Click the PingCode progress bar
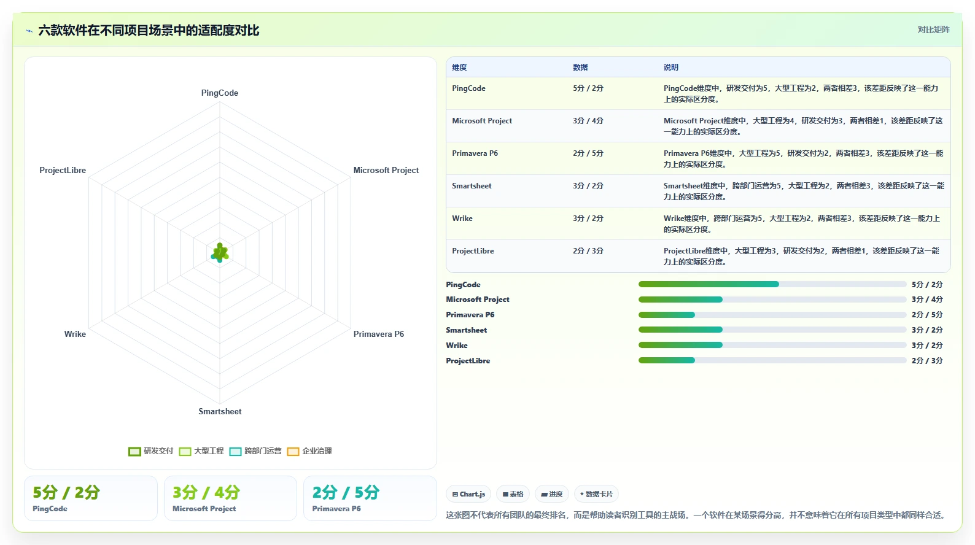This screenshot has height=545, width=975. [x=772, y=284]
